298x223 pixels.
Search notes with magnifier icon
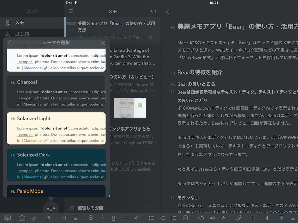pyautogui.click(x=154, y=11)
